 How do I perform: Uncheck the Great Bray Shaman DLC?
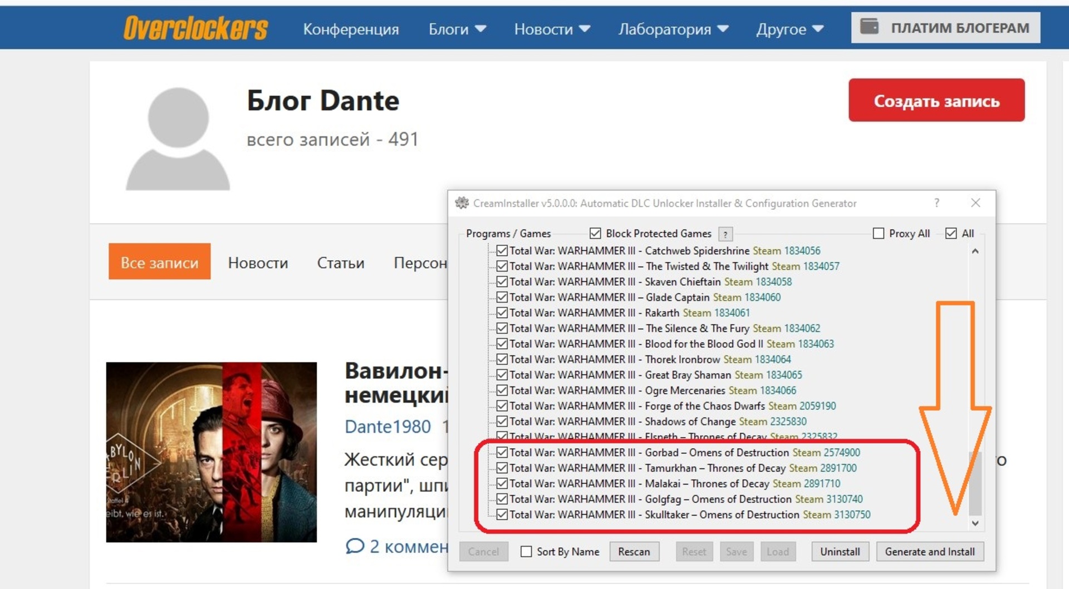coord(502,375)
